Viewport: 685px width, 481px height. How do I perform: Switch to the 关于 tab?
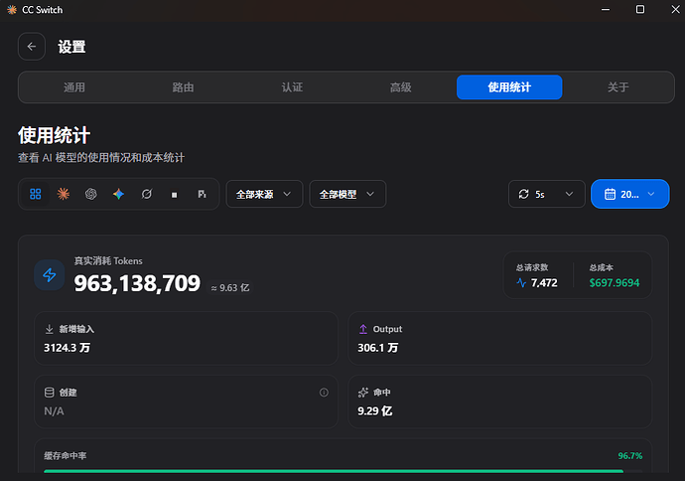pyautogui.click(x=618, y=87)
